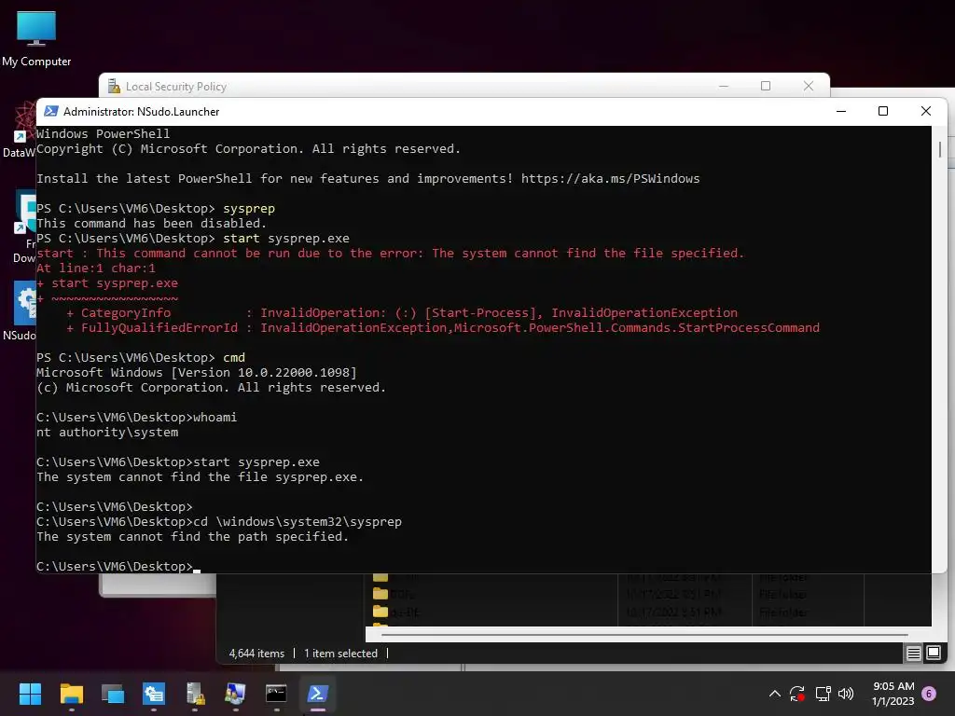Image resolution: width=955 pixels, height=716 pixels.
Task: Open the clock and date flyout
Action: click(x=893, y=694)
